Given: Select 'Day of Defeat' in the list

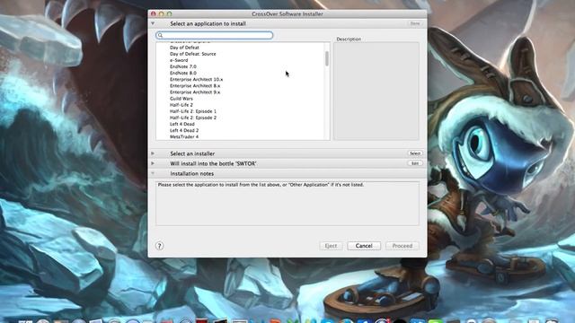Looking at the screenshot, I should [184, 48].
